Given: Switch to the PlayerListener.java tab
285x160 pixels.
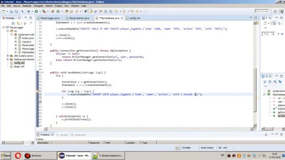Looking at the screenshot, I should 79,18.
